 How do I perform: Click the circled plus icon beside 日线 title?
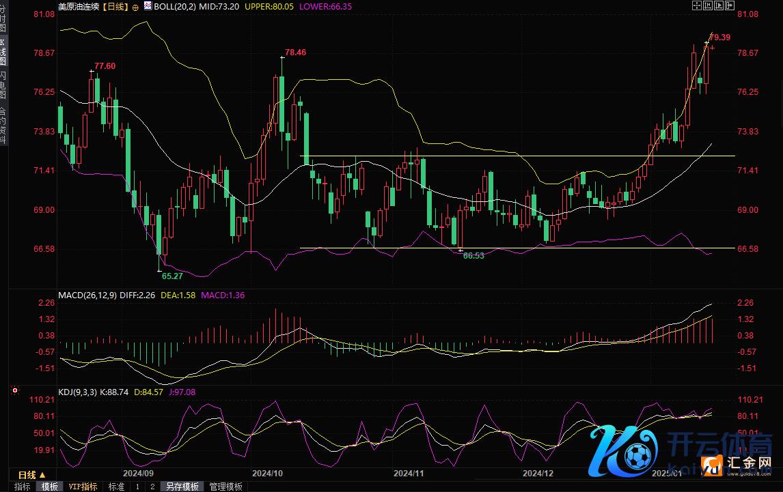(x=135, y=6)
